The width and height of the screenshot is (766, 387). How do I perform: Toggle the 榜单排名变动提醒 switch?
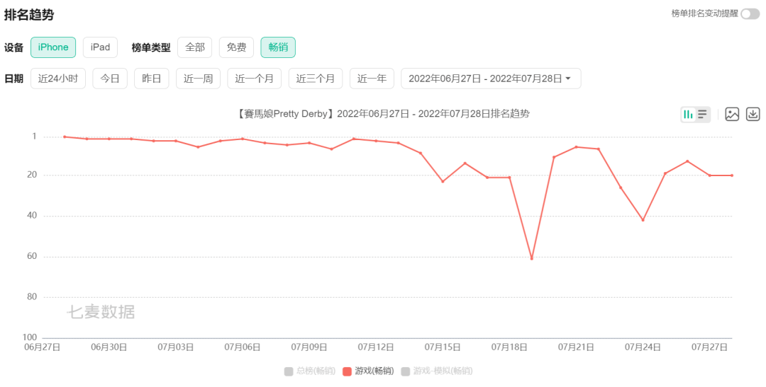pos(750,14)
